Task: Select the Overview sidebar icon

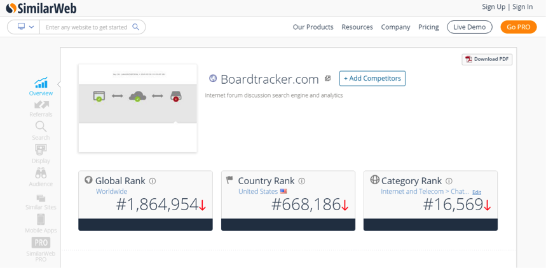Action: pyautogui.click(x=41, y=83)
